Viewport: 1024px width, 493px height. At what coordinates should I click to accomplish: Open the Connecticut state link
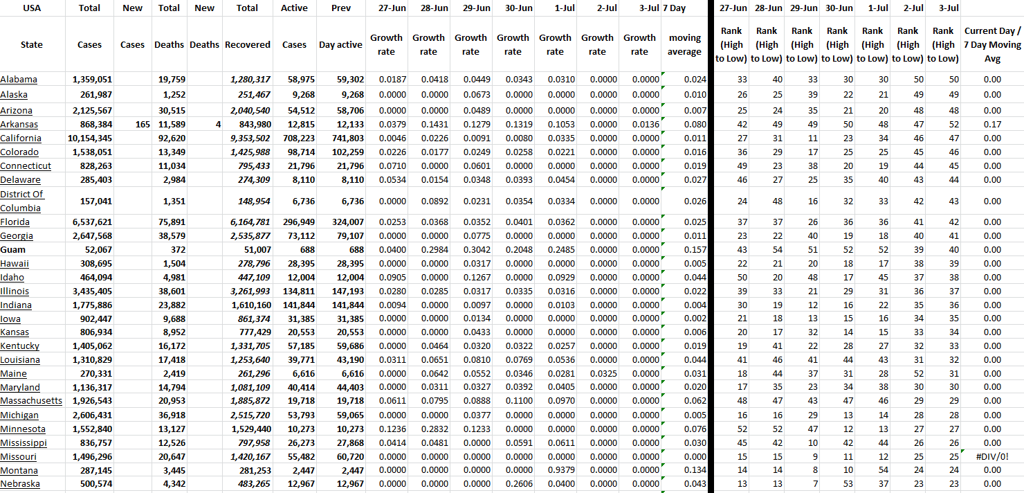click(26, 166)
